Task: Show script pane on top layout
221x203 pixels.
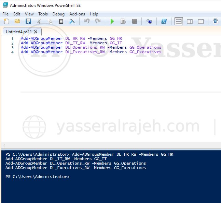Action: (x=179, y=21)
